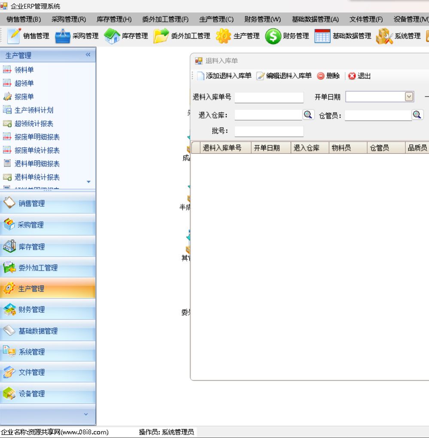Search for 仓管员 with magnifier icon

point(417,115)
